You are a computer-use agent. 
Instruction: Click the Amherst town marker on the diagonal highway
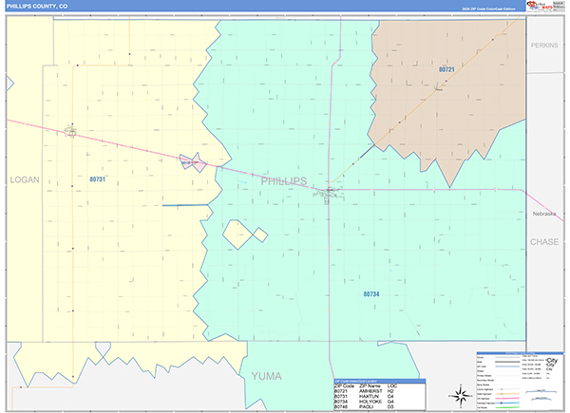[438, 87]
